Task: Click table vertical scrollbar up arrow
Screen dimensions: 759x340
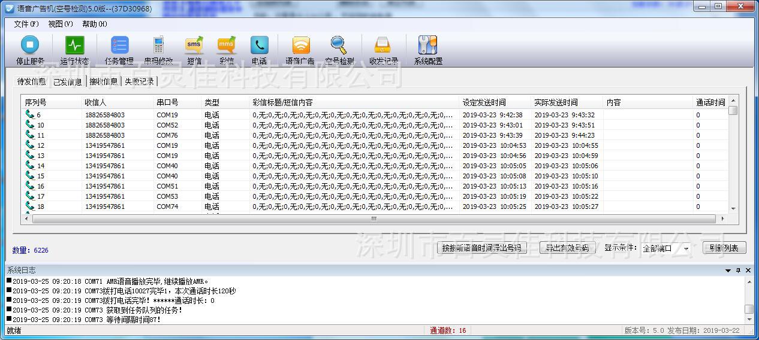Action: (x=733, y=101)
